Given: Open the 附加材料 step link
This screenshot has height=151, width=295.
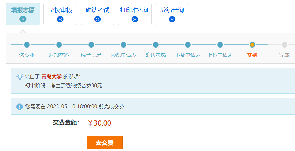Looking at the screenshot, I should click(x=59, y=55).
